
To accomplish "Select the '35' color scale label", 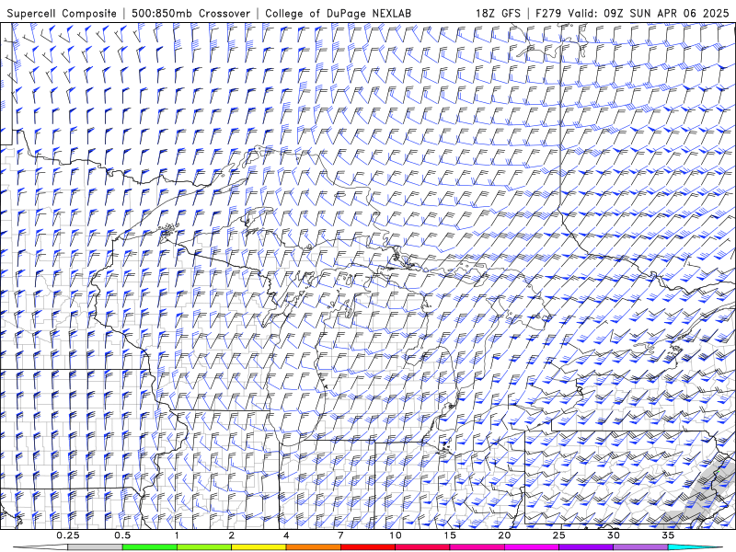I will click(668, 535).
